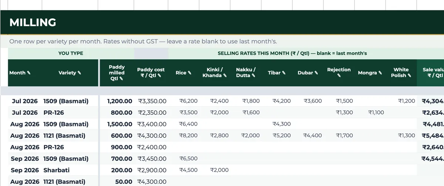Select paddy cost ₹2,350.00

[x=152, y=113]
